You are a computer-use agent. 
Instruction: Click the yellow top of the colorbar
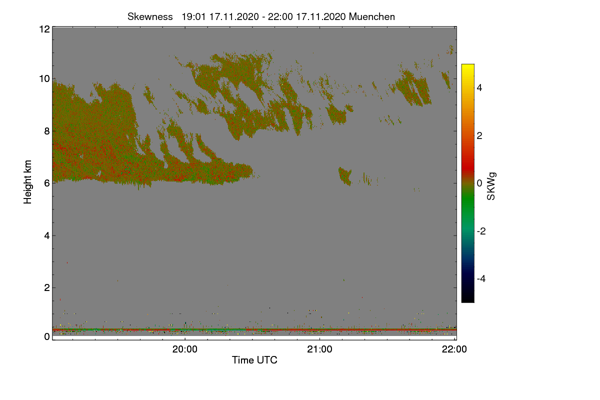(x=467, y=68)
